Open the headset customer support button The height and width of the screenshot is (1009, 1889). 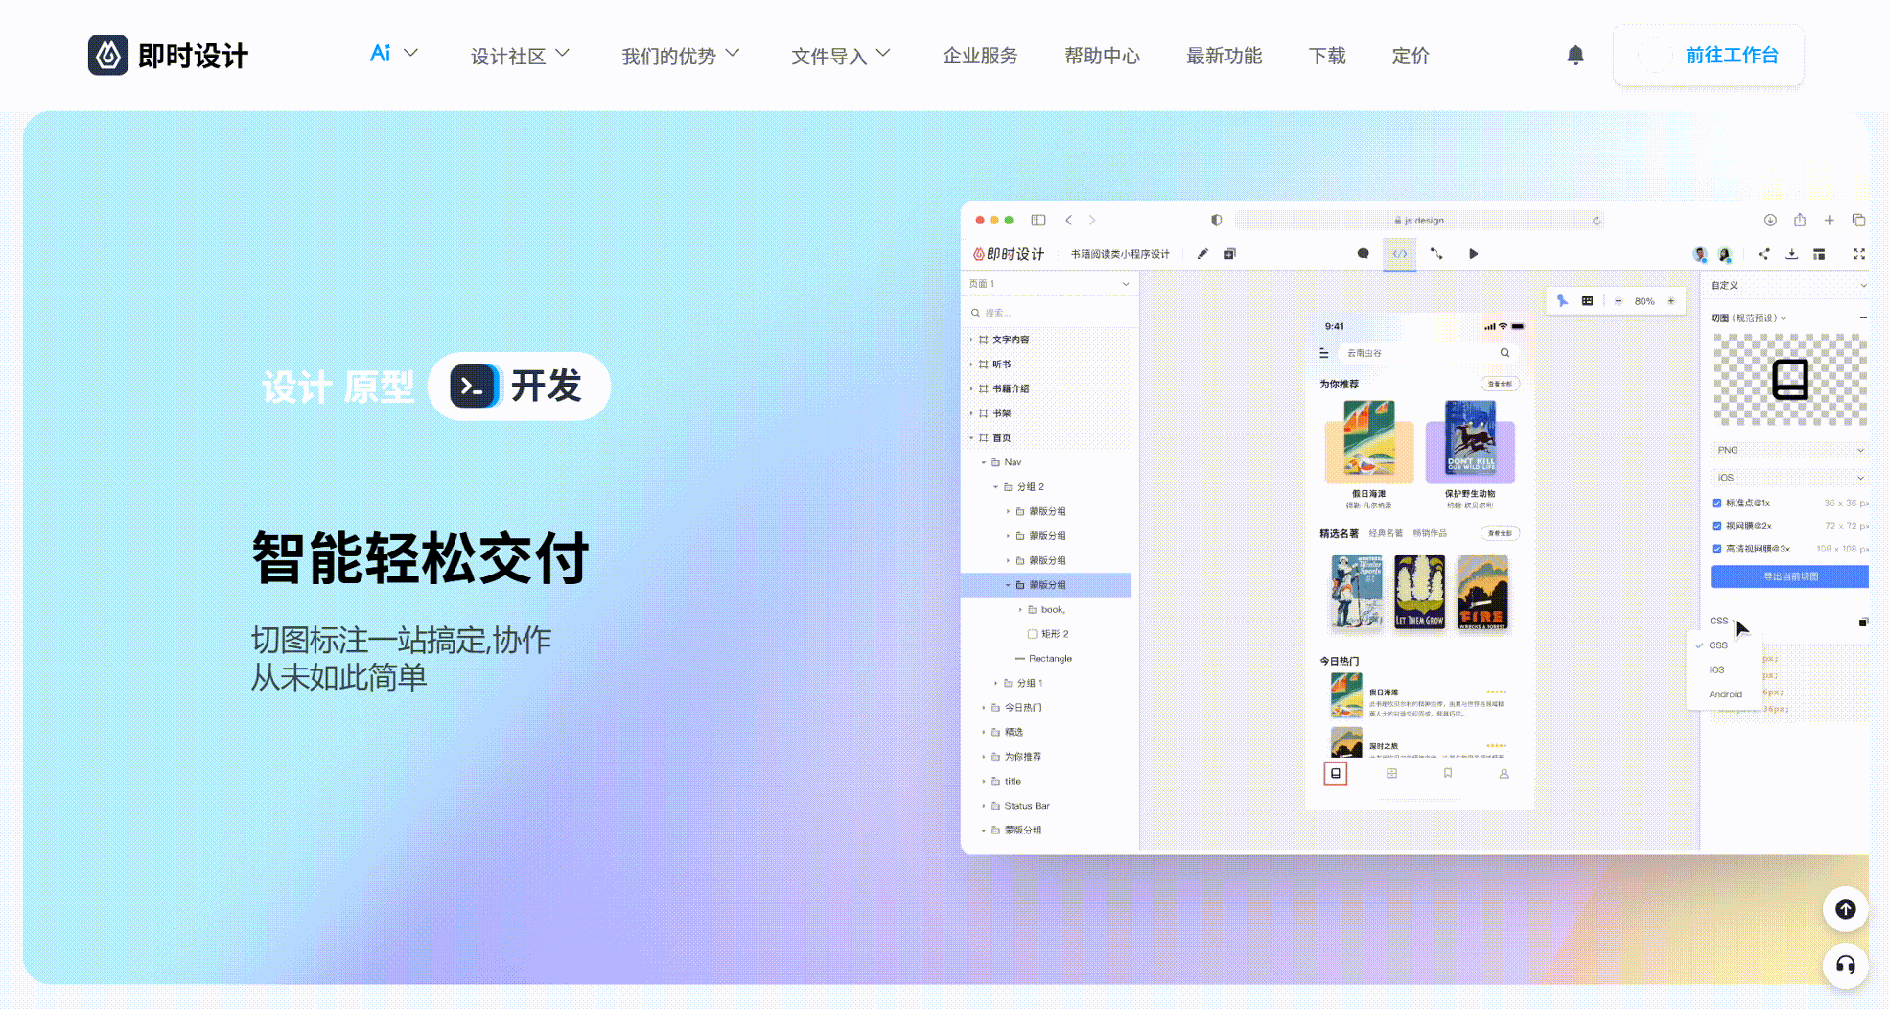[x=1845, y=965]
